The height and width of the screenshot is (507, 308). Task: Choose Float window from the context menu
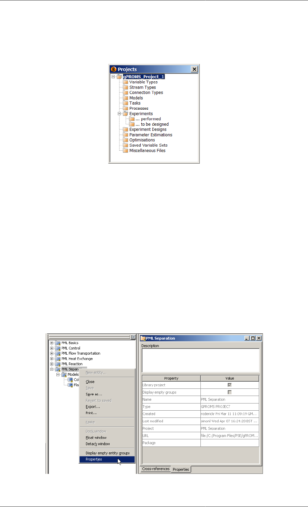(107, 438)
